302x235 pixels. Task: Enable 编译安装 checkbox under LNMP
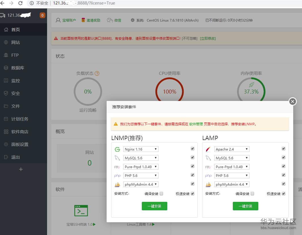point(161,194)
